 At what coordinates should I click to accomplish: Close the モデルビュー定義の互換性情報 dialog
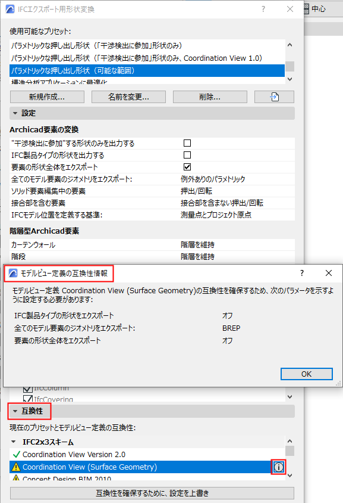(329, 273)
